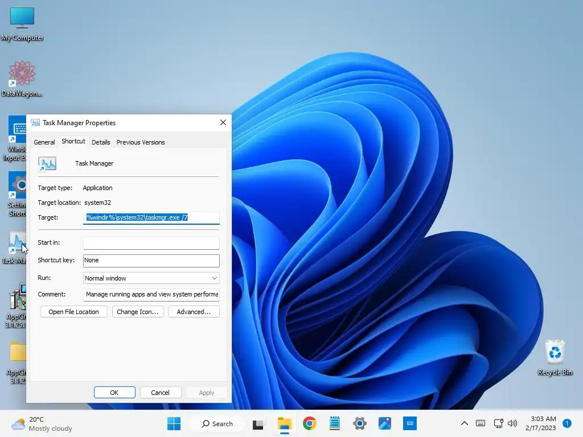The height and width of the screenshot is (437, 583).
Task: Show hidden system tray icons
Action: pos(465,423)
